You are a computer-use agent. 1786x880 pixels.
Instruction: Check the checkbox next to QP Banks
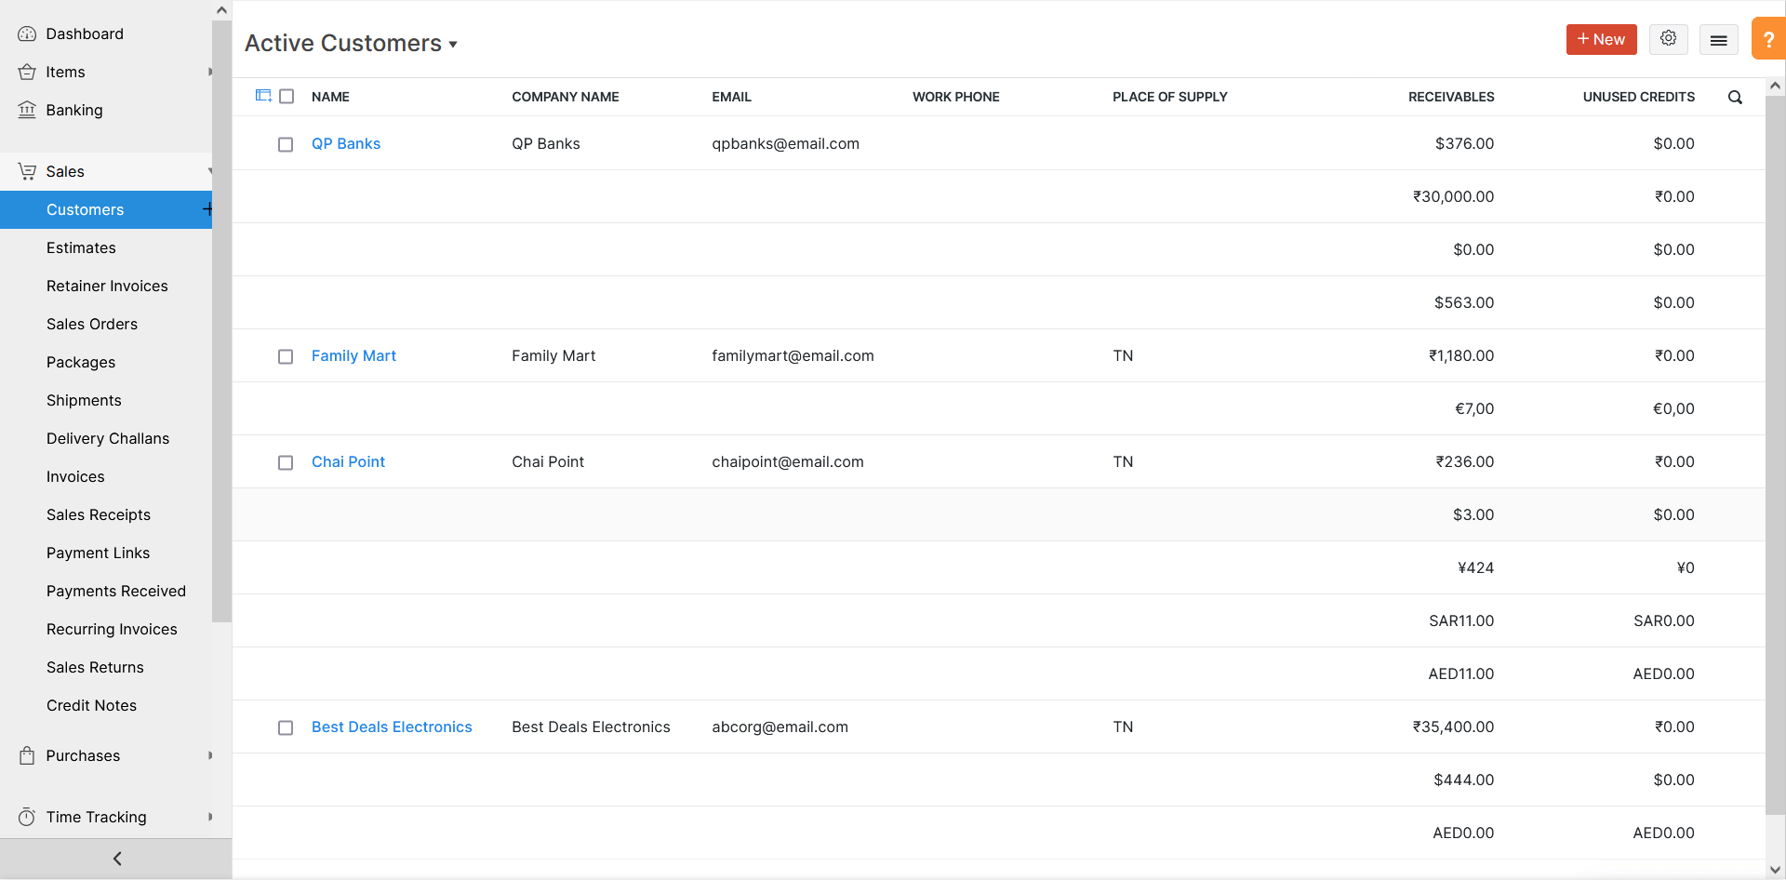[286, 144]
